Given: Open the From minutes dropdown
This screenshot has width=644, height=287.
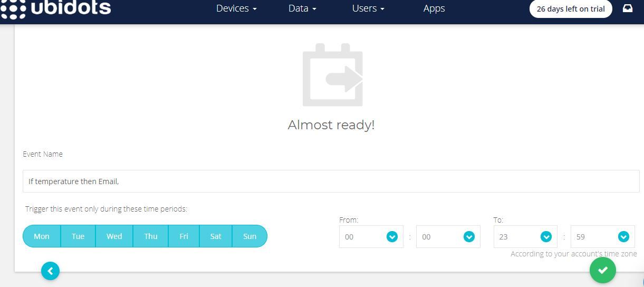Looking at the screenshot, I should (448, 237).
